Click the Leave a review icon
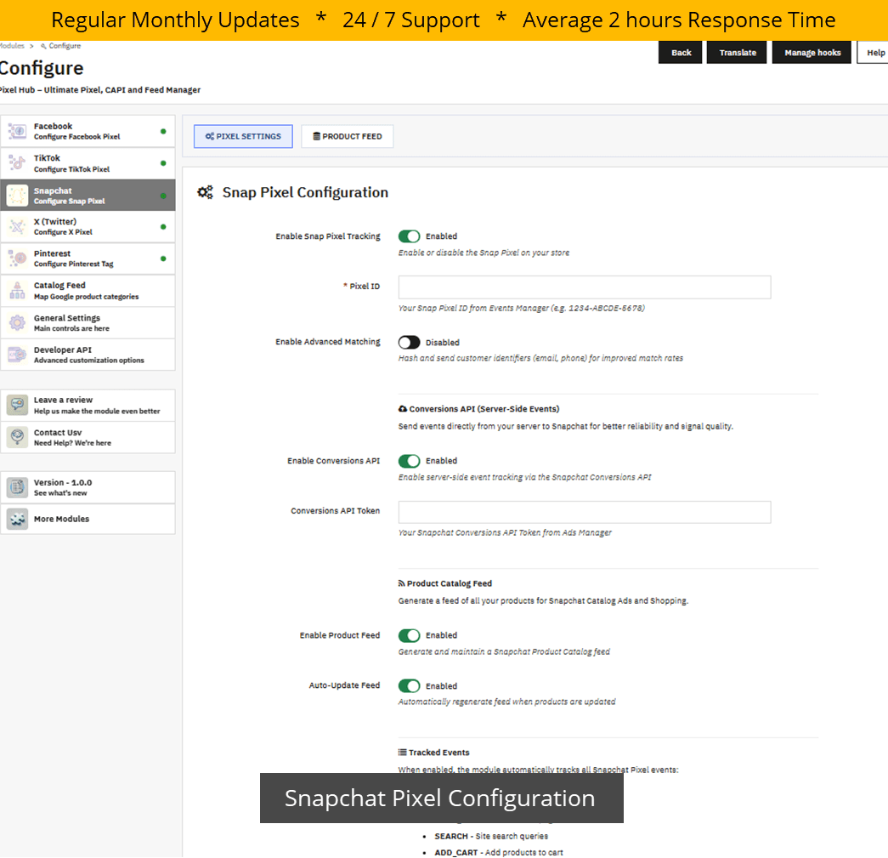 pyautogui.click(x=17, y=406)
